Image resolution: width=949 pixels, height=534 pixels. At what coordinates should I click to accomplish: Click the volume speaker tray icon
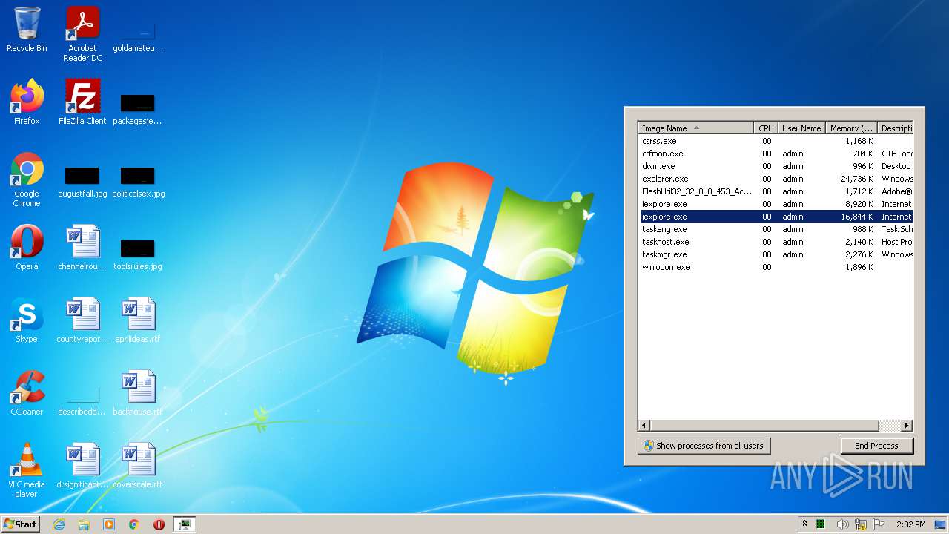point(843,524)
